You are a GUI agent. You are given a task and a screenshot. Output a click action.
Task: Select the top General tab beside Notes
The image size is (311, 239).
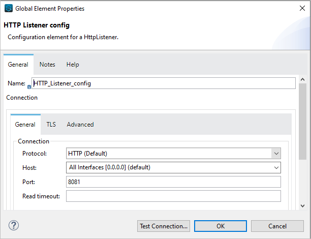tap(18, 65)
